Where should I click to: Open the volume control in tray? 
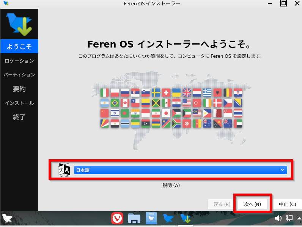(x=278, y=218)
